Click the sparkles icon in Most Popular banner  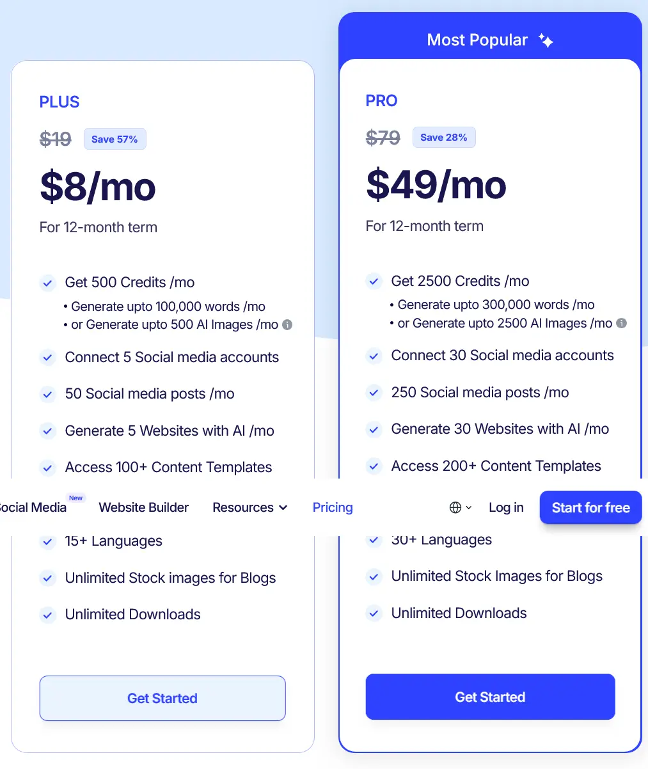[546, 40]
